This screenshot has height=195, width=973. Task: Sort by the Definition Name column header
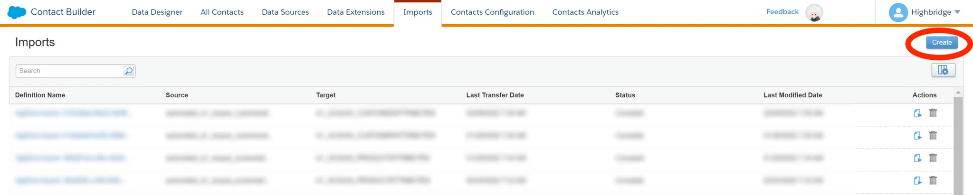pyautogui.click(x=40, y=95)
